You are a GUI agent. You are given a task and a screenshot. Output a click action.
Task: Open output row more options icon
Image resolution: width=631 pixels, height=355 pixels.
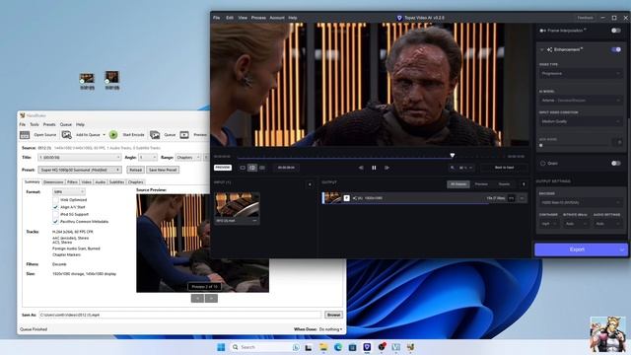(x=522, y=198)
